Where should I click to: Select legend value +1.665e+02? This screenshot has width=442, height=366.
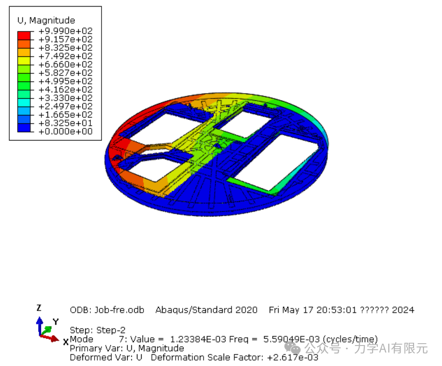65,114
